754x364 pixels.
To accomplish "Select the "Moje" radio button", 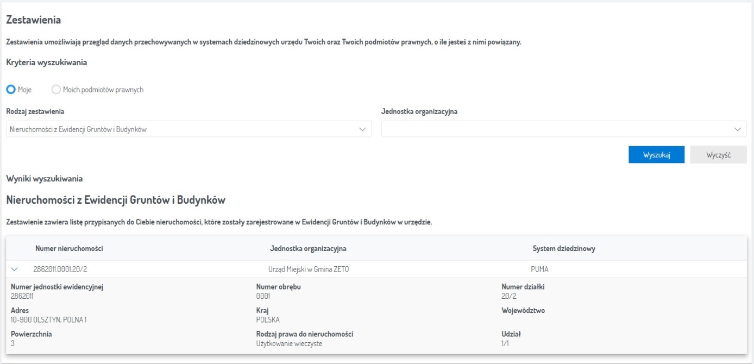I will click(10, 90).
